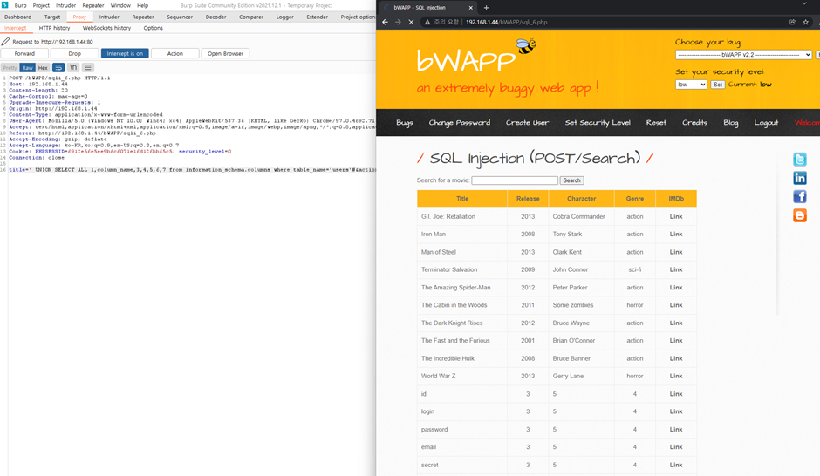The image size is (820, 476).
Task: Click the Drop button in Burp
Action: coord(75,53)
